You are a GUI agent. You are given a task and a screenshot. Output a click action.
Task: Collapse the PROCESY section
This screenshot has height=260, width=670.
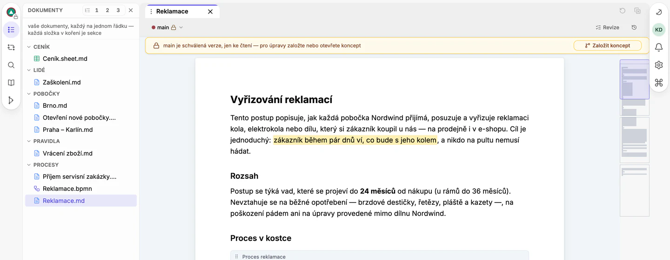click(29, 165)
